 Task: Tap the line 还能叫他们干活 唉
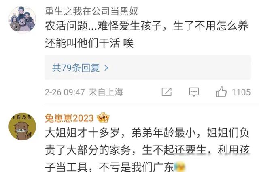click(x=89, y=43)
